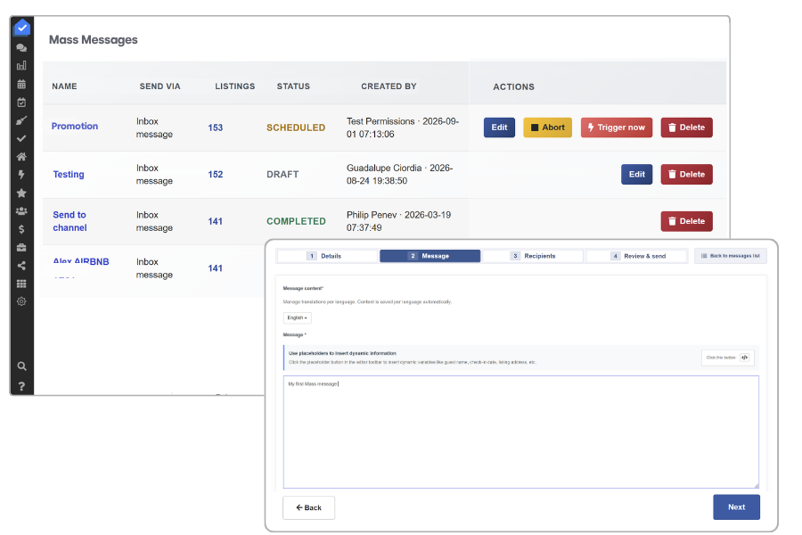
Task: Open the calendar grid sidebar icon
Action: (x=21, y=84)
